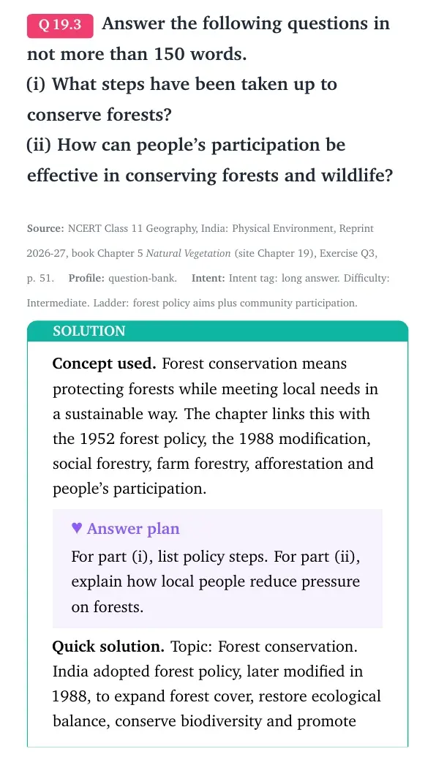Click the bold Concept used label

[x=105, y=363]
